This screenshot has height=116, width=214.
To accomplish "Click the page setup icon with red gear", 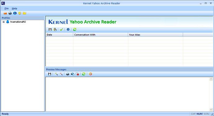I will 78,74.
